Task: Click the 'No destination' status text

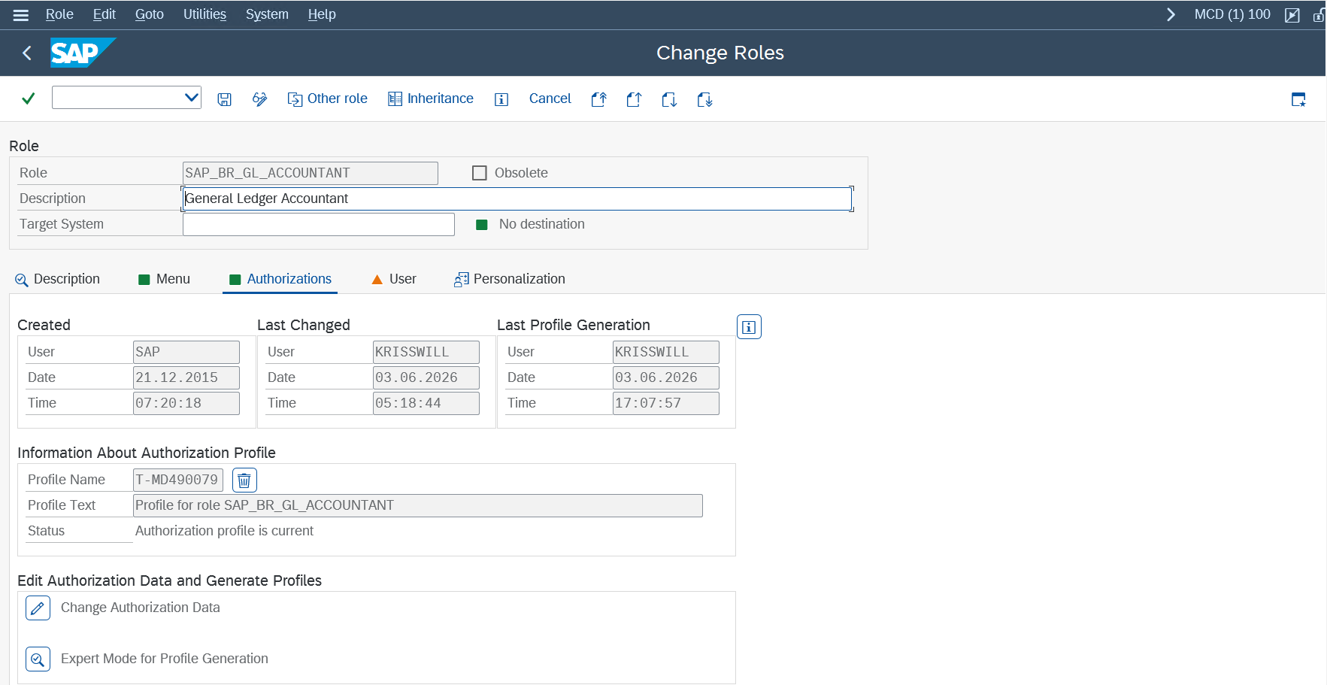Action: click(542, 224)
